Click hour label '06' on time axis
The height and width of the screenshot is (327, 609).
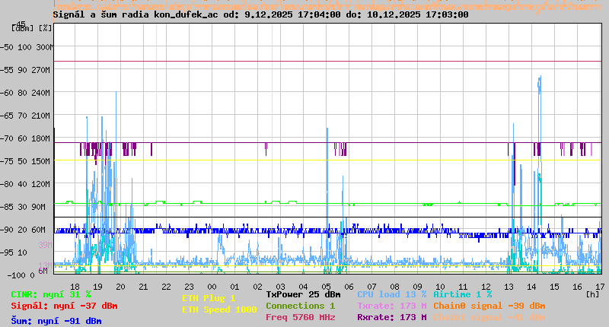349,287
